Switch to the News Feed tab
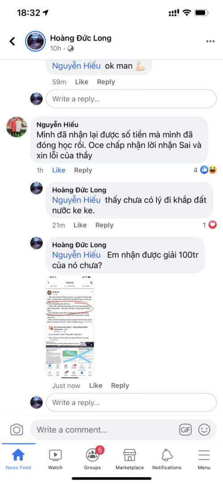223x484 pixels. (18, 460)
